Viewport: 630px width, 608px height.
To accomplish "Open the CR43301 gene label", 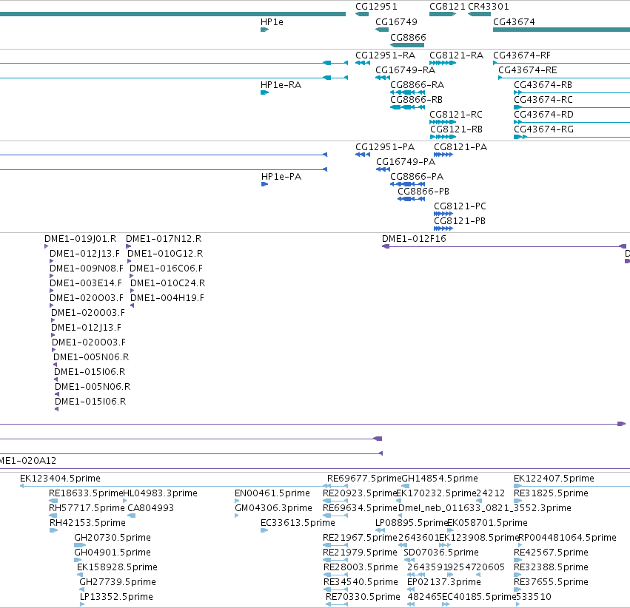I will pyautogui.click(x=489, y=7).
